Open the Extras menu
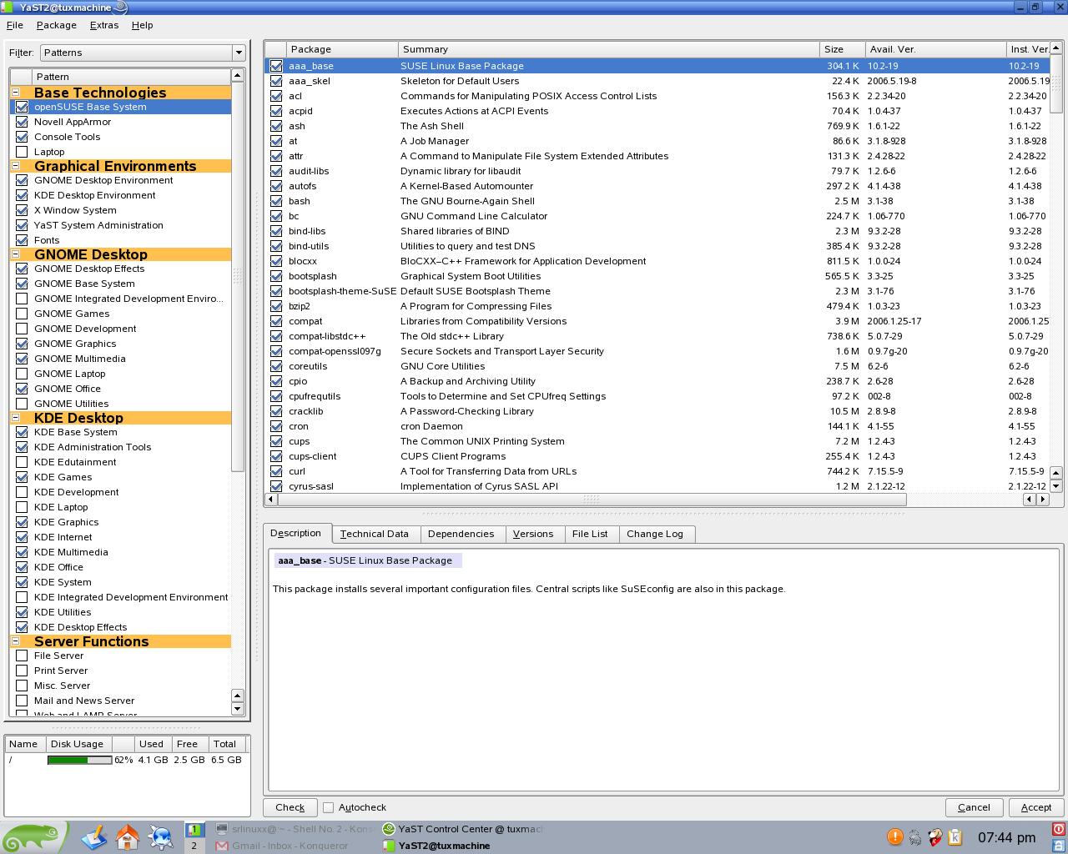1068x854 pixels. pos(104,25)
